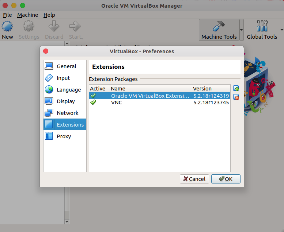Open the Machine menu
The width and height of the screenshot is (284, 232).
27,15
